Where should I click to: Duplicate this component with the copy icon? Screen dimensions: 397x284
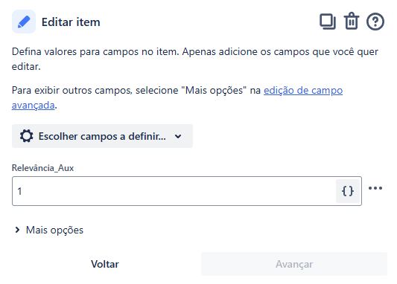click(328, 22)
